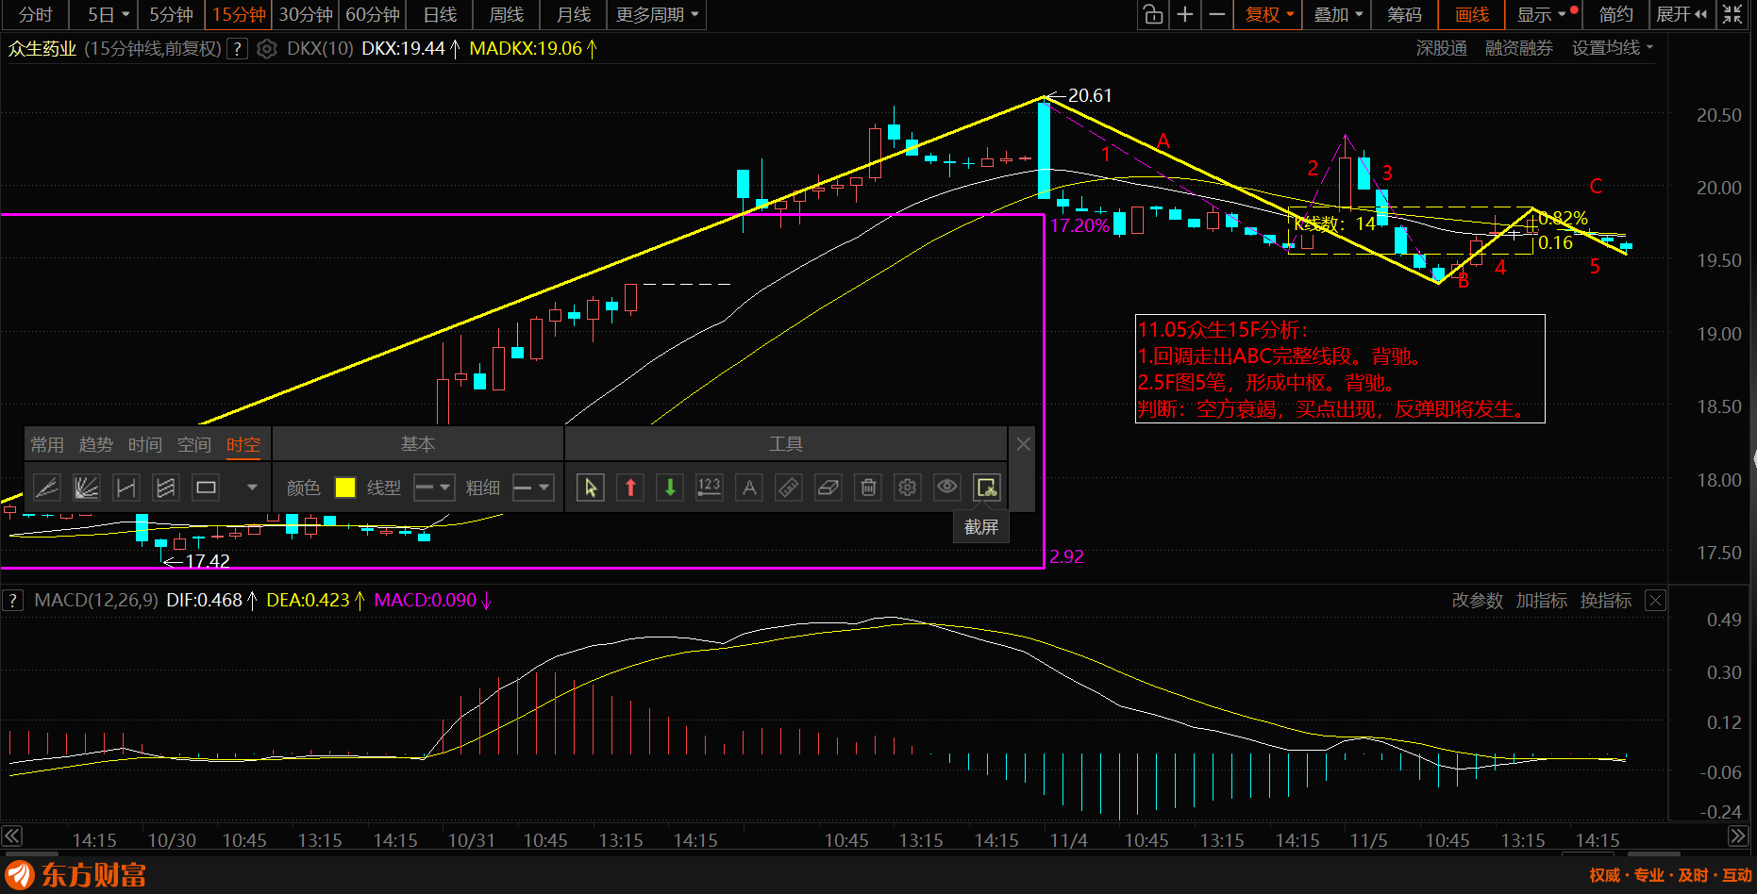Screen dimensions: 1757x894
Task: Click 改参数 to edit MACD parameters
Action: click(x=1477, y=601)
